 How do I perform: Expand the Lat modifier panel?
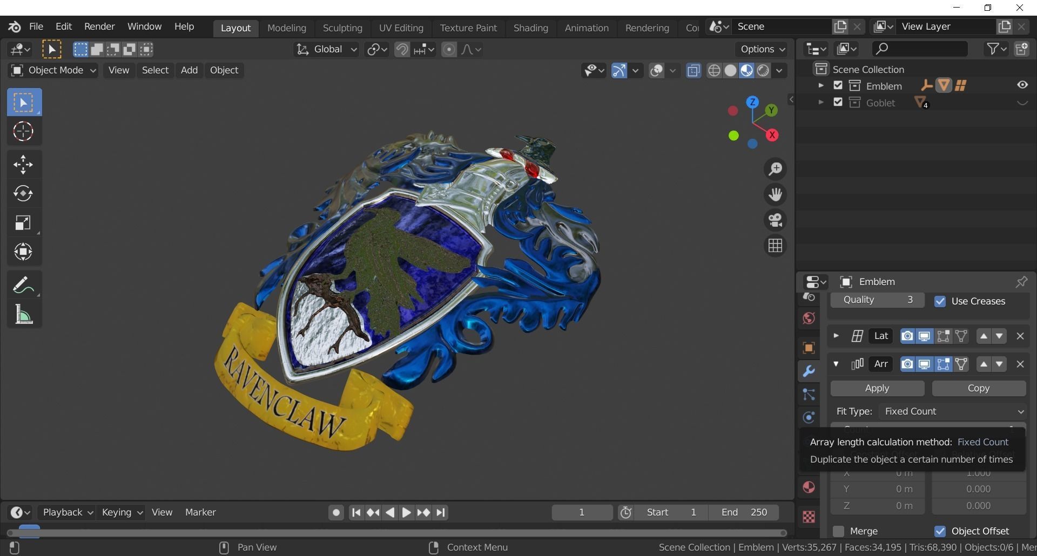point(836,336)
